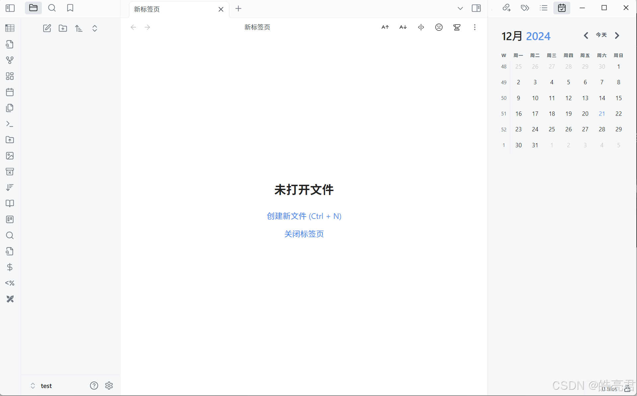Open the kanban board icon in the ribbon
The width and height of the screenshot is (637, 396).
click(10, 219)
